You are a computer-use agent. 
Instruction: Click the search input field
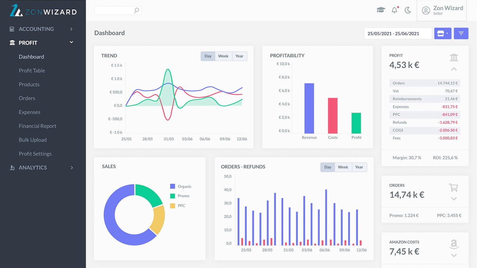pyautogui.click(x=116, y=10)
